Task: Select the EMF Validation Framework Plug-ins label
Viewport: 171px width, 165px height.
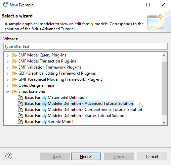Action: tap(50, 67)
